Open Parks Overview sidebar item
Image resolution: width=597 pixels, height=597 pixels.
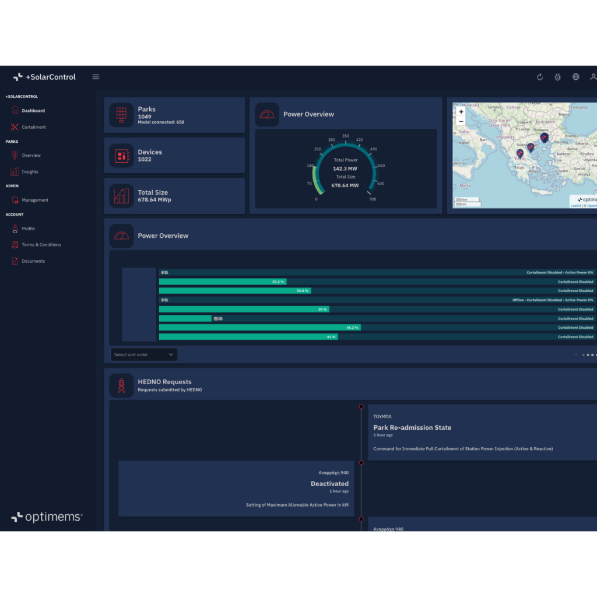pyautogui.click(x=31, y=156)
